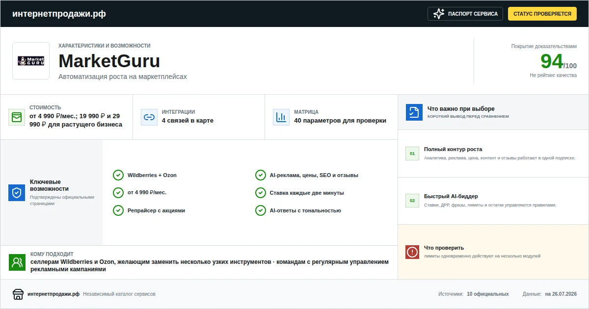Click the red warning icon near Что проверить
Viewport: 589px width, 309px height.
click(412, 252)
